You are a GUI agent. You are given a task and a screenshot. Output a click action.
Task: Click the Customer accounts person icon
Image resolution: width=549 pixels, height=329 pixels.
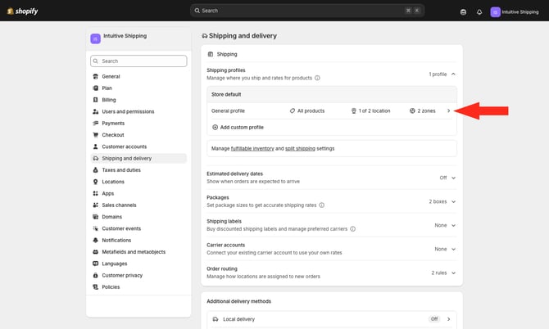point(95,146)
